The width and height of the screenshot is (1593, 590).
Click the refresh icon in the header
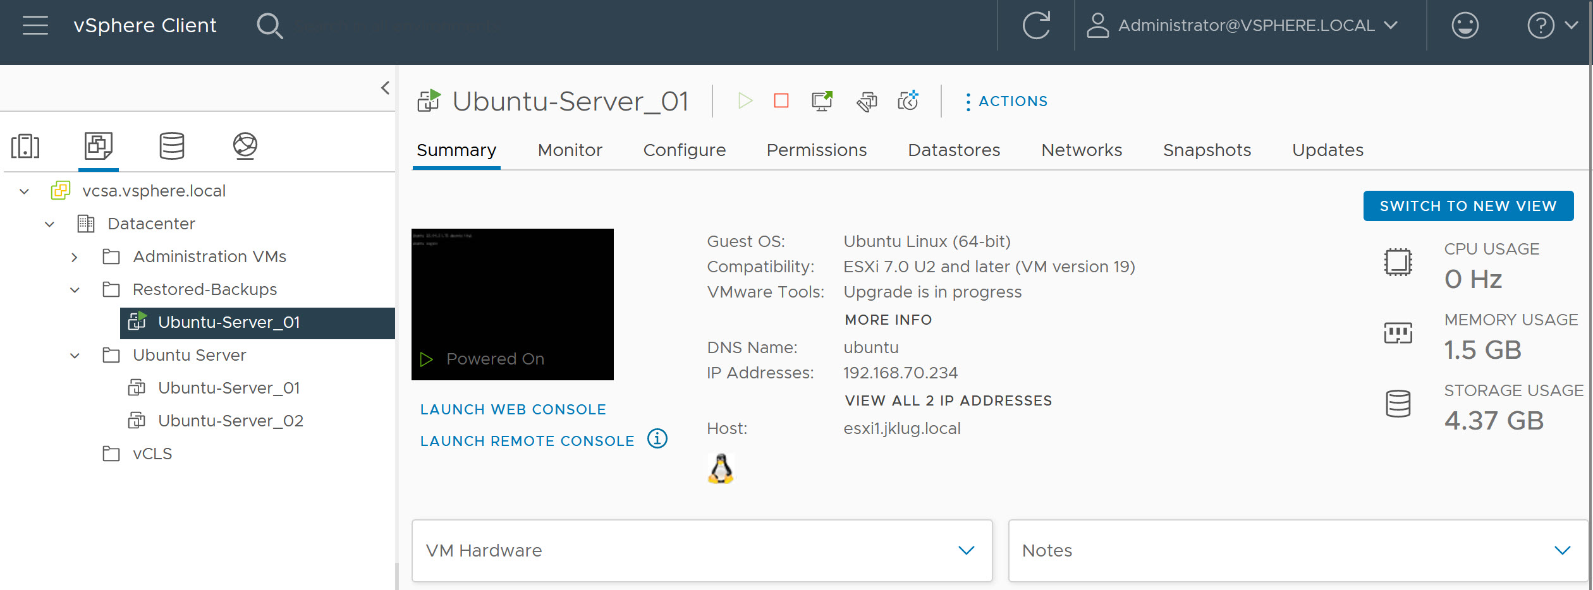pos(1037,25)
